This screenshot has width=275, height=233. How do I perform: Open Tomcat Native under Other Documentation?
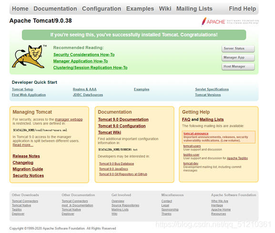(x=71, y=210)
